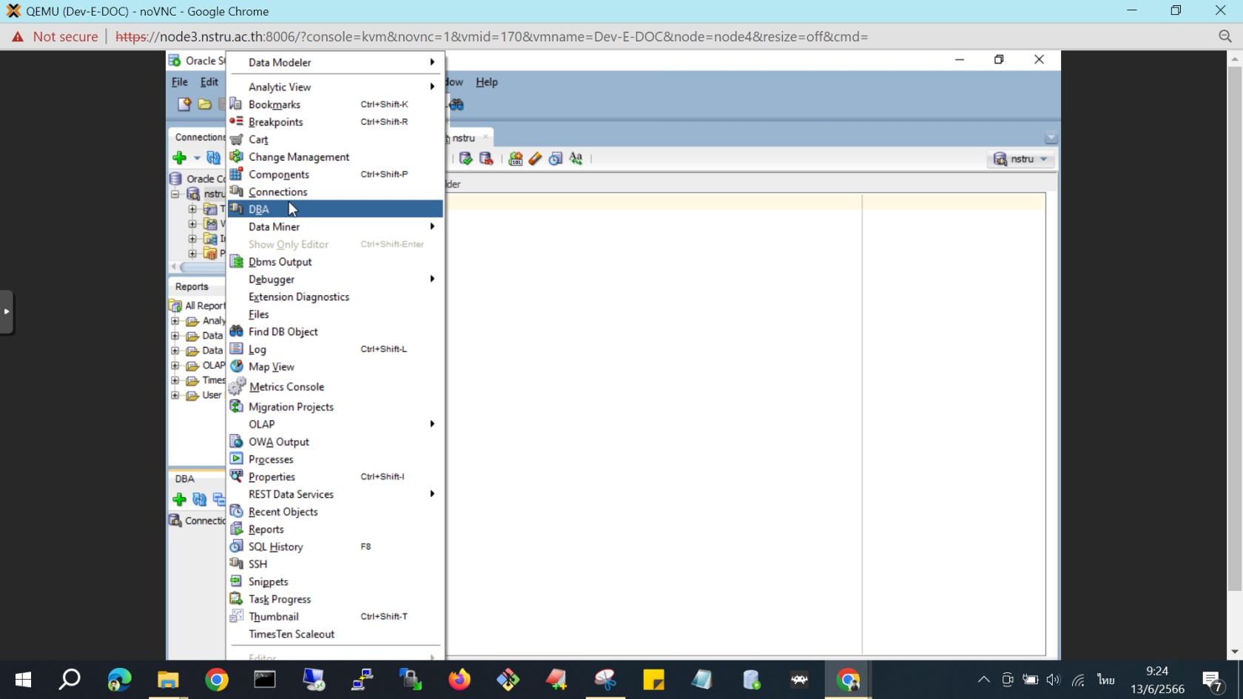Collapse the nstru connection tree node
This screenshot has width=1243, height=699.
(175, 195)
